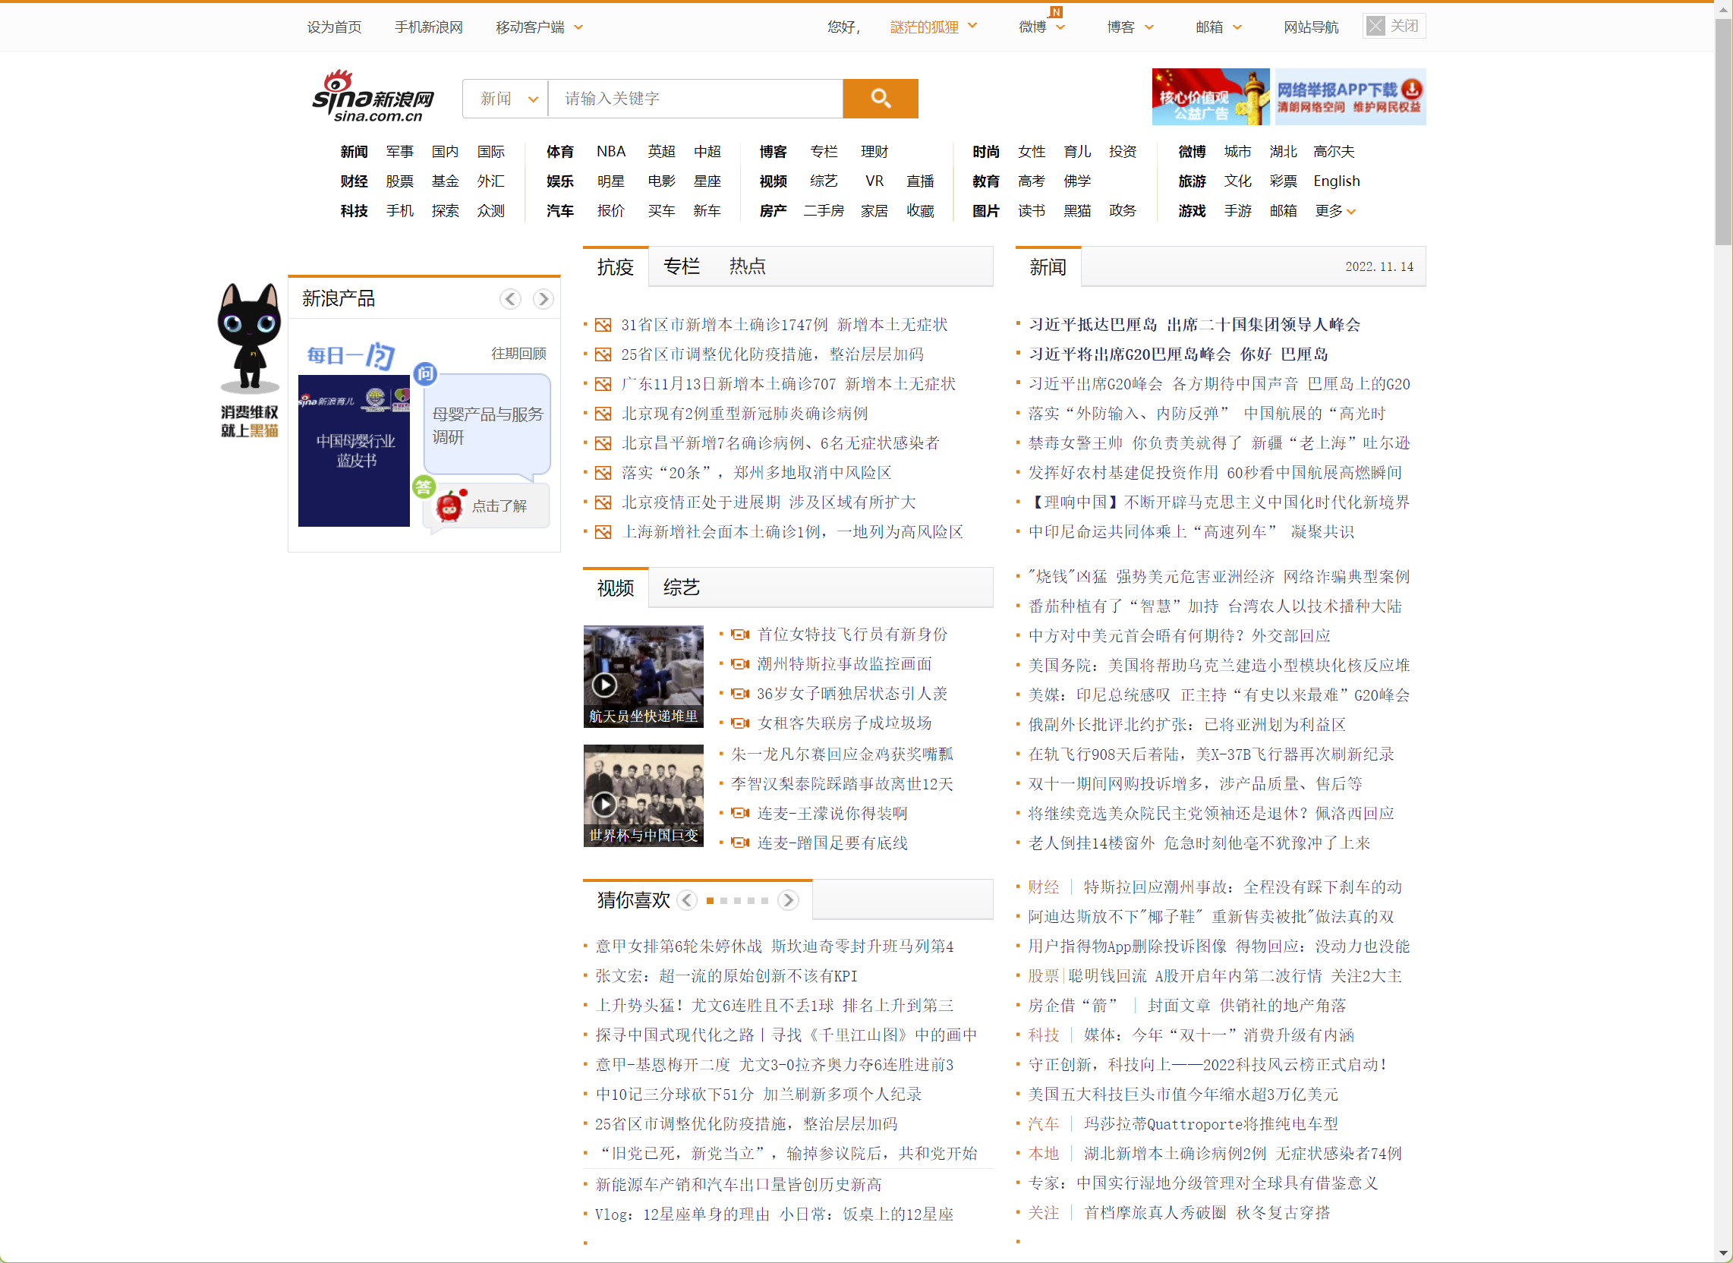Switch to the 专栏 tab
The image size is (1733, 1263).
tap(681, 267)
